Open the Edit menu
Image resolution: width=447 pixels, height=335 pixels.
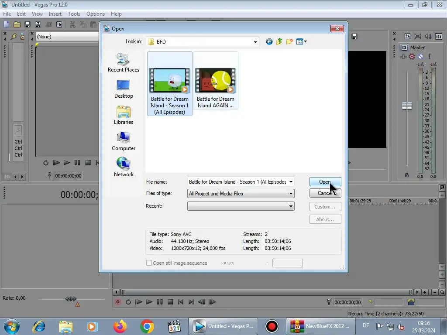point(21,14)
